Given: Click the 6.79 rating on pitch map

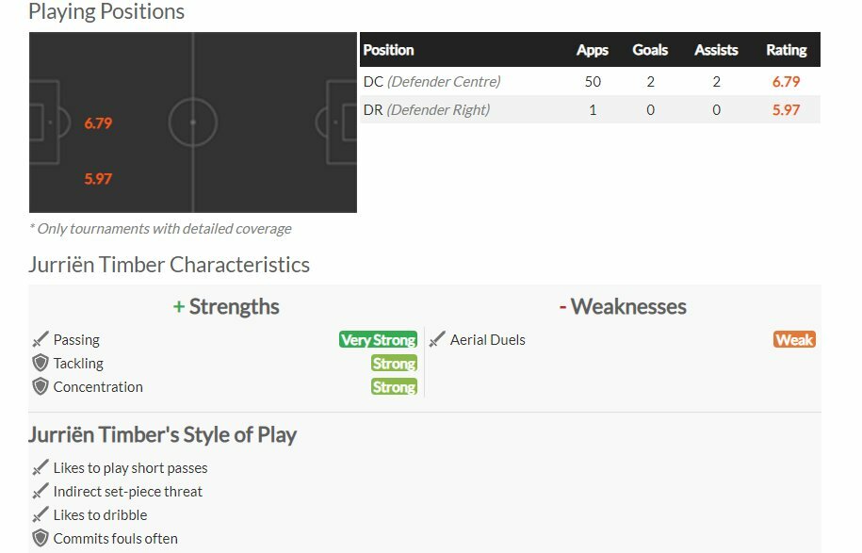Looking at the screenshot, I should [98, 123].
